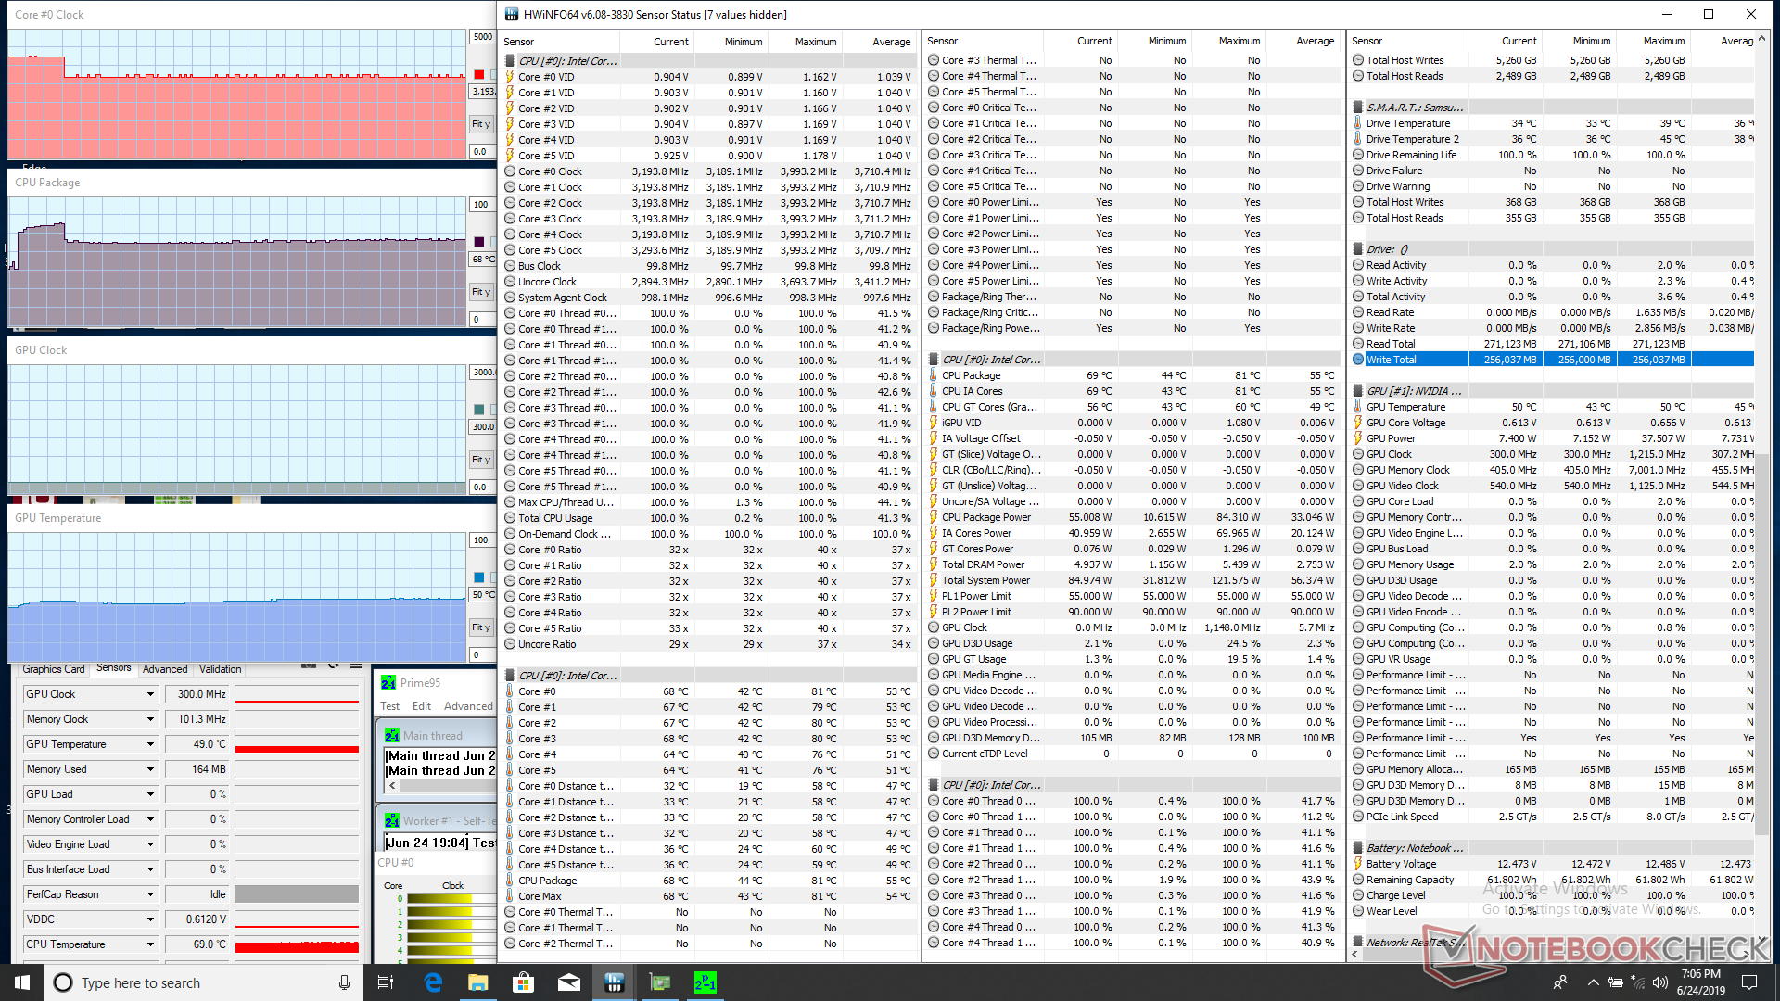Click the icon beside PCIe Link Speed
The width and height of the screenshot is (1780, 1001).
[1357, 817]
